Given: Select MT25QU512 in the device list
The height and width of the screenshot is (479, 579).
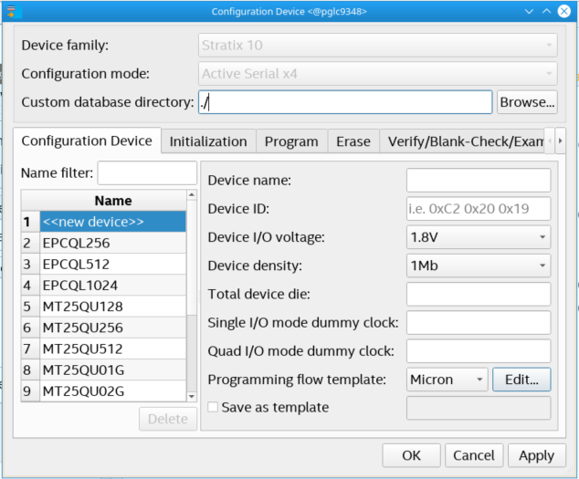Looking at the screenshot, I should 82,349.
